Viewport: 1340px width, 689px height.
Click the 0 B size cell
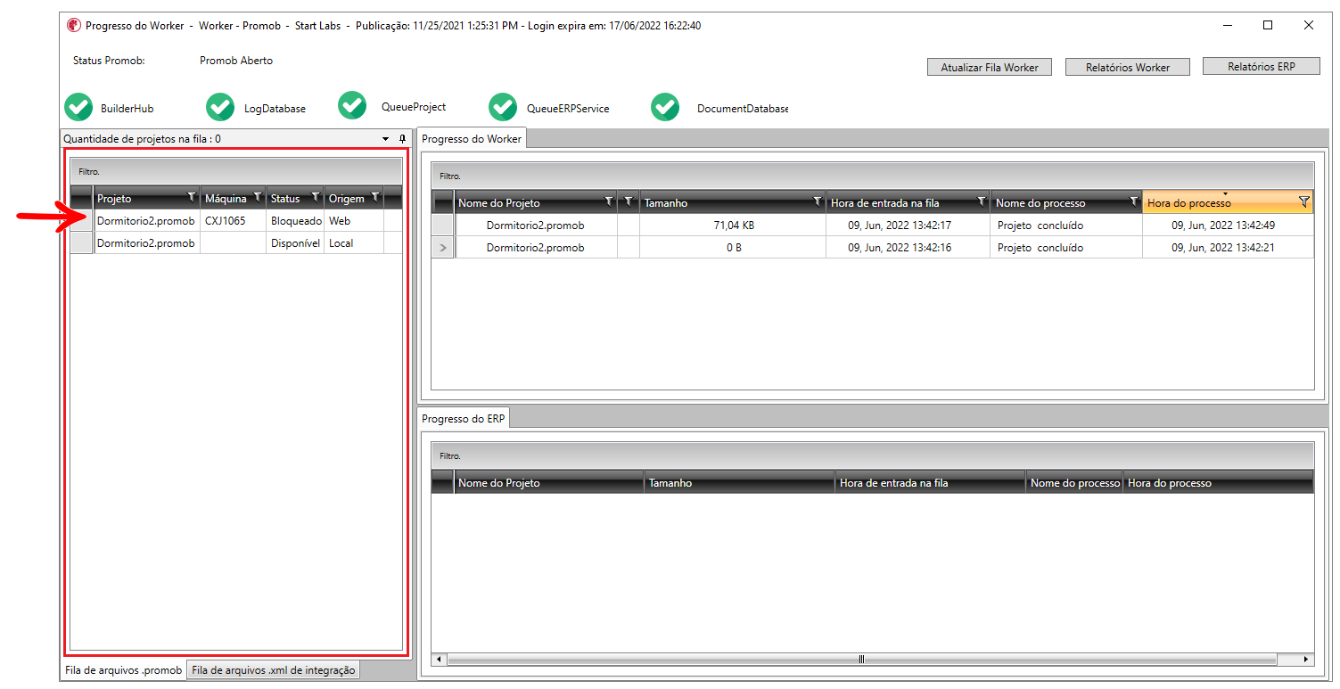click(x=733, y=248)
